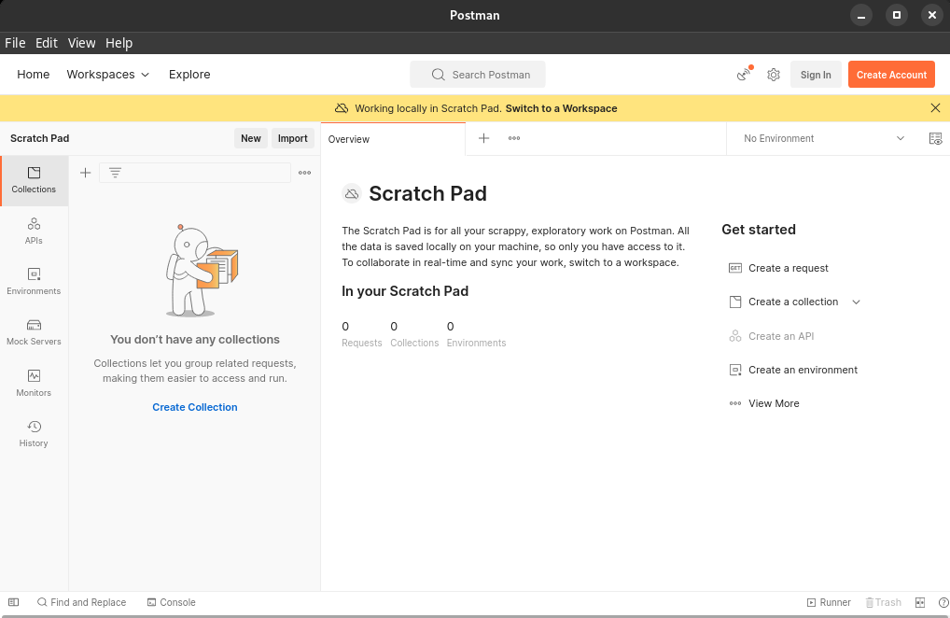
Task: Open the Edit menu
Action: [46, 43]
